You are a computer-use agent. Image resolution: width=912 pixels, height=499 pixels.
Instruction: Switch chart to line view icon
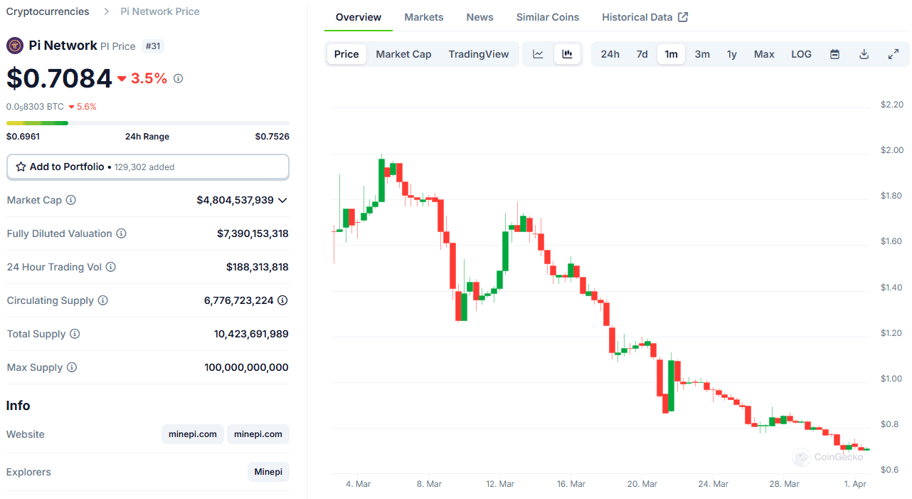pos(539,53)
